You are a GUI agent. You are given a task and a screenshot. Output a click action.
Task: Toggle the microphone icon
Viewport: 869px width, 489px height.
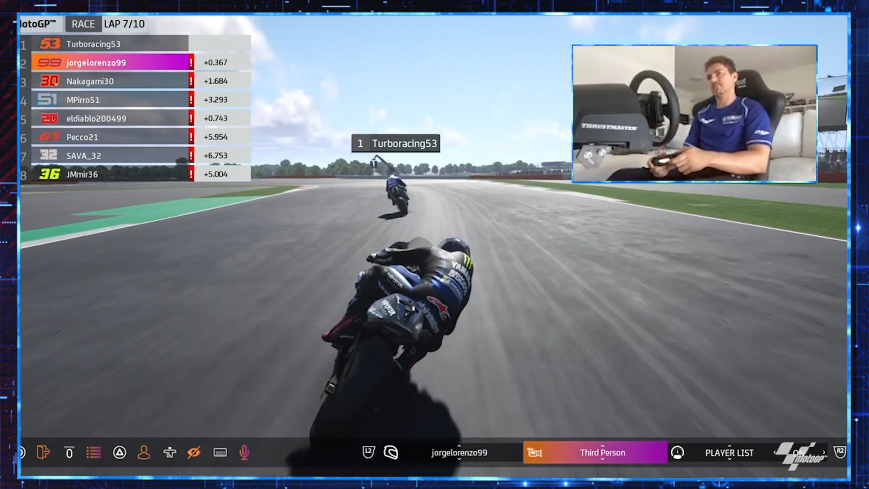(x=244, y=452)
